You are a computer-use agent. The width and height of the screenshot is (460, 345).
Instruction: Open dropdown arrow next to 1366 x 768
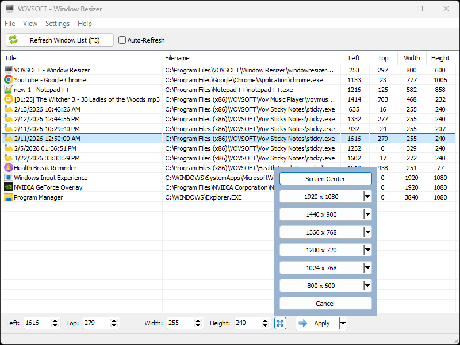[367, 232]
